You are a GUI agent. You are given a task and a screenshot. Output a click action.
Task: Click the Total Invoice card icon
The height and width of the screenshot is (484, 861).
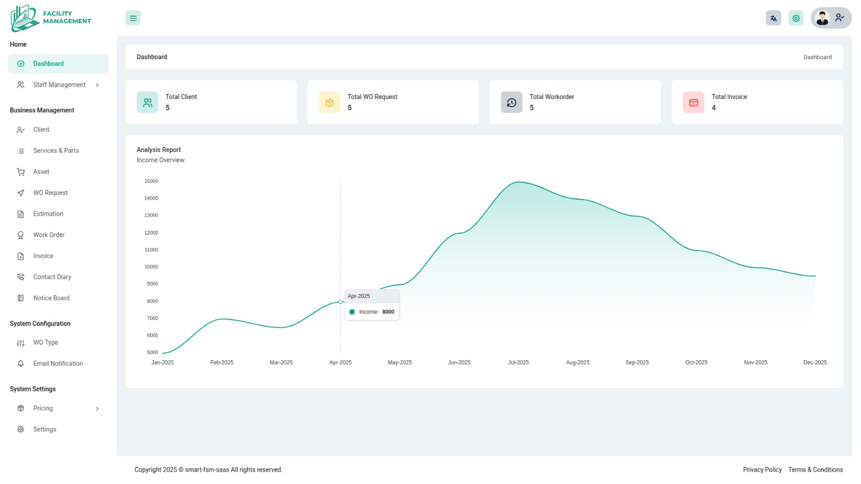(693, 102)
